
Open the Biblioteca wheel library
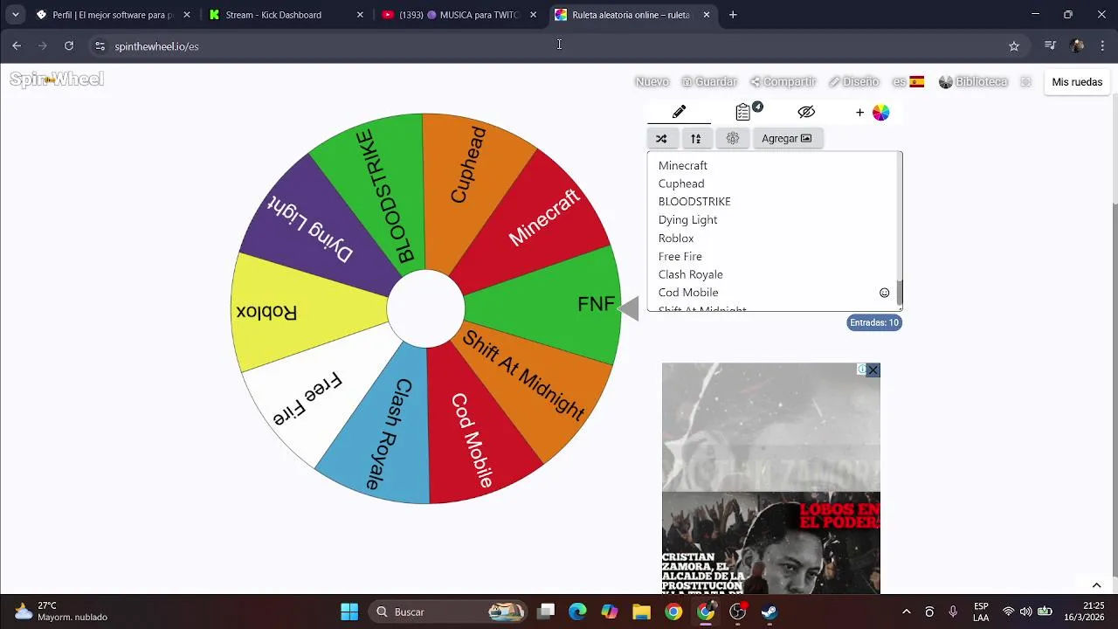click(x=973, y=81)
